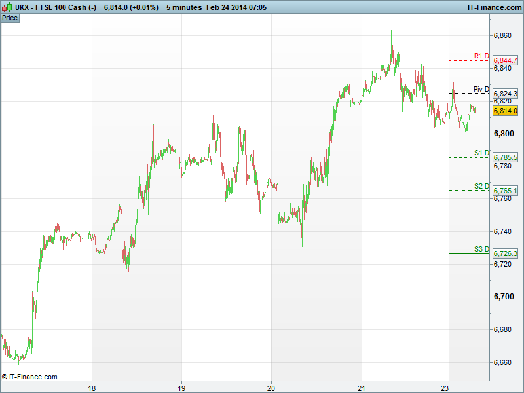
Task: Select the S3 D support line label
Action: point(481,249)
